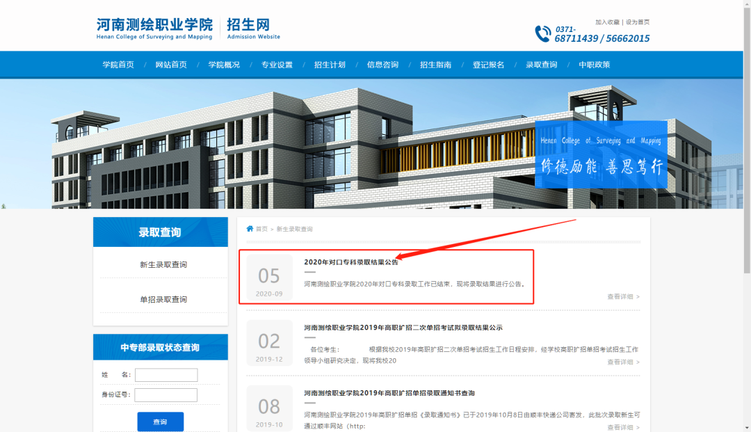
Task: Click 查看详细 for the 2019-10 article
Action: [x=624, y=427]
